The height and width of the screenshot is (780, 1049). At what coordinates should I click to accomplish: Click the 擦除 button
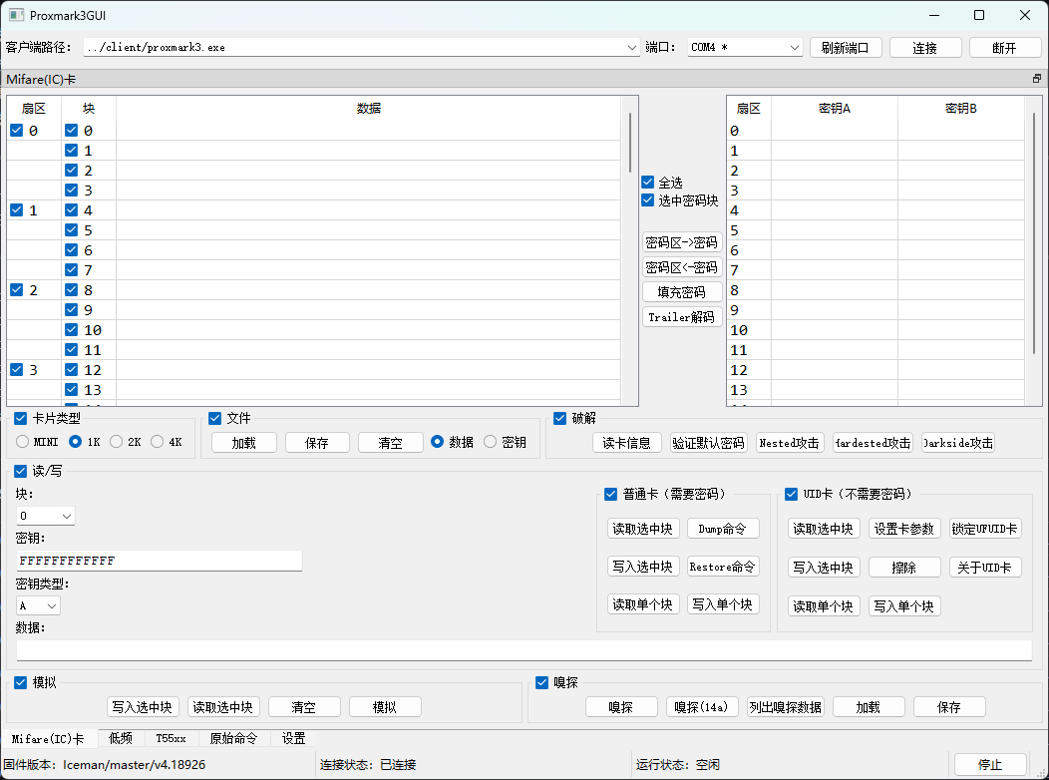[903, 568]
